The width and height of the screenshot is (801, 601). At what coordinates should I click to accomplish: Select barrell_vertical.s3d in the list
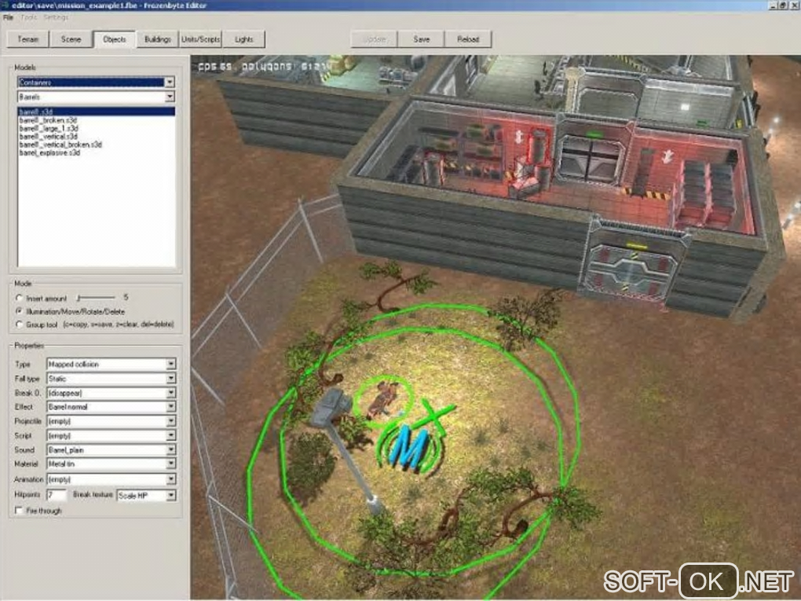(x=48, y=137)
